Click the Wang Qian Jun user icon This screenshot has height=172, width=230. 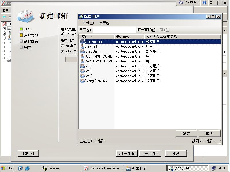pos(82,81)
